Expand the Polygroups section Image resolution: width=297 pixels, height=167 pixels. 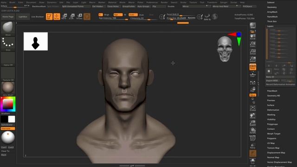coord(272,124)
